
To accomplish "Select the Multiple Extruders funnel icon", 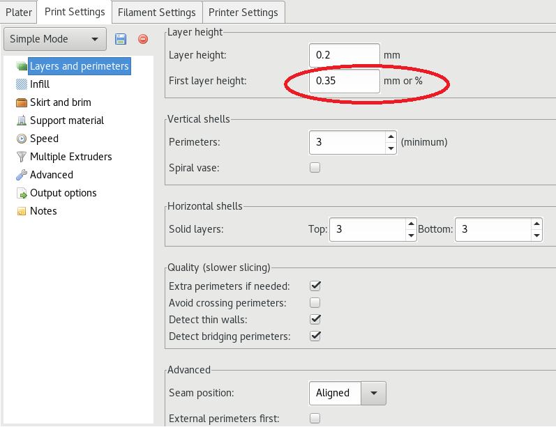I will (x=22, y=157).
